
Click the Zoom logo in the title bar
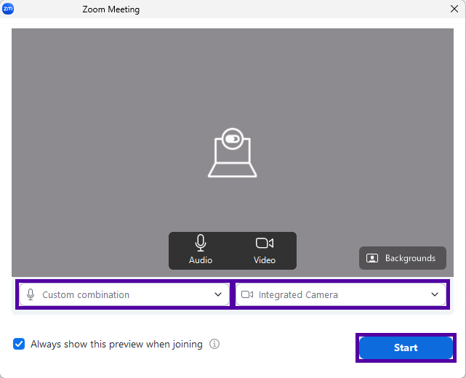(x=8, y=9)
